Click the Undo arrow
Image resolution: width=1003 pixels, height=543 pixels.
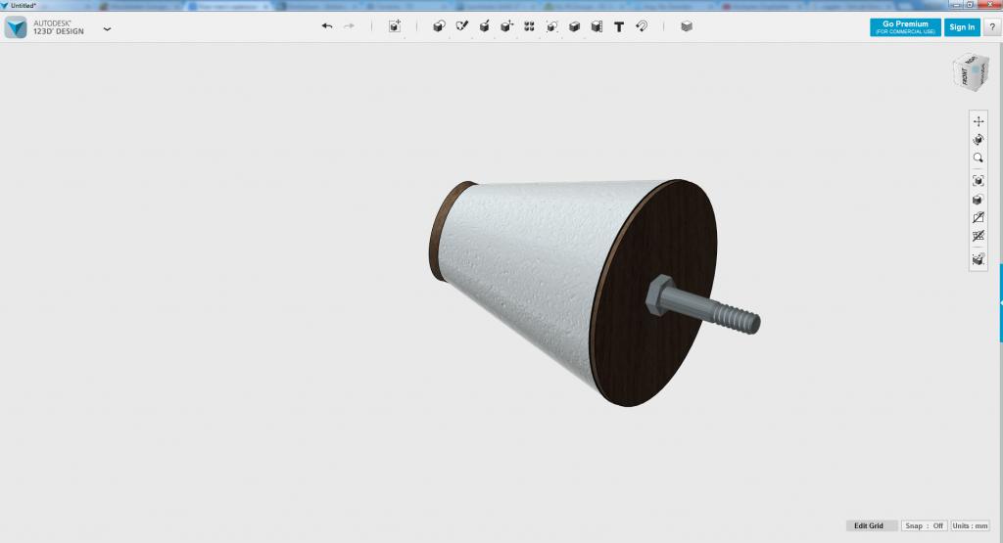tap(326, 26)
